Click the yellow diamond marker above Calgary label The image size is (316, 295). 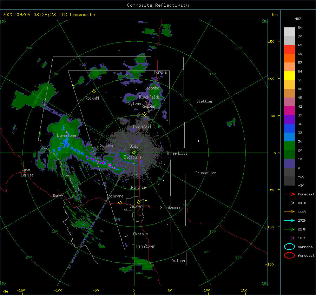(x=139, y=202)
